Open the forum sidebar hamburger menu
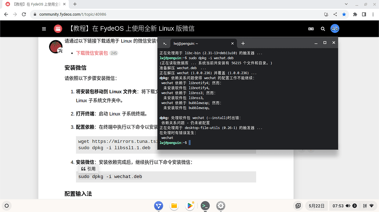Viewport: 379px width, 212px height. 44,29
